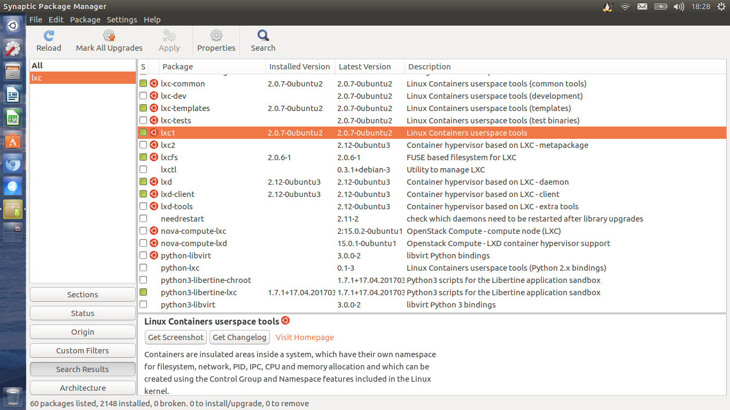Select the python3-libertine-lxc package name
This screenshot has height=410, width=730.
point(199,293)
